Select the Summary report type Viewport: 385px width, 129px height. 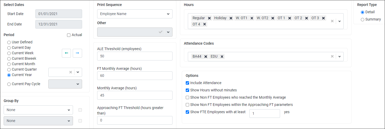pos(362,19)
